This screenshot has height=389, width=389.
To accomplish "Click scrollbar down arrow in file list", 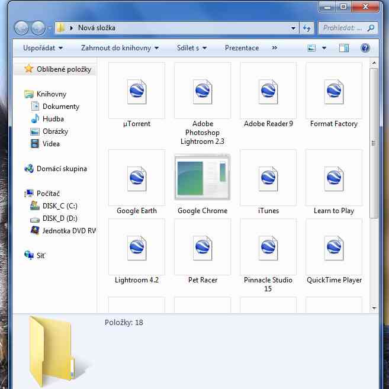I will pos(374,308).
